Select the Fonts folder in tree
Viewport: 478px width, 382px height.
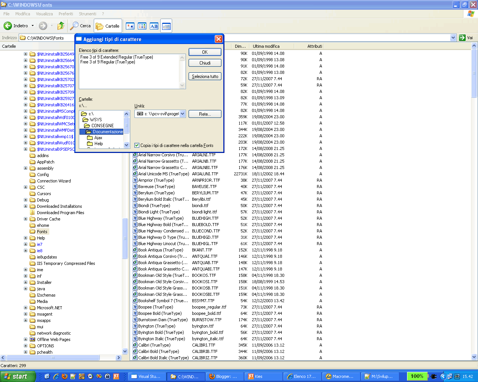click(42, 232)
